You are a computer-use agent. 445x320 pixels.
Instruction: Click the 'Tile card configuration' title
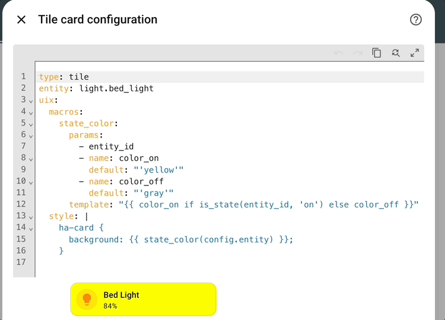coord(98,20)
